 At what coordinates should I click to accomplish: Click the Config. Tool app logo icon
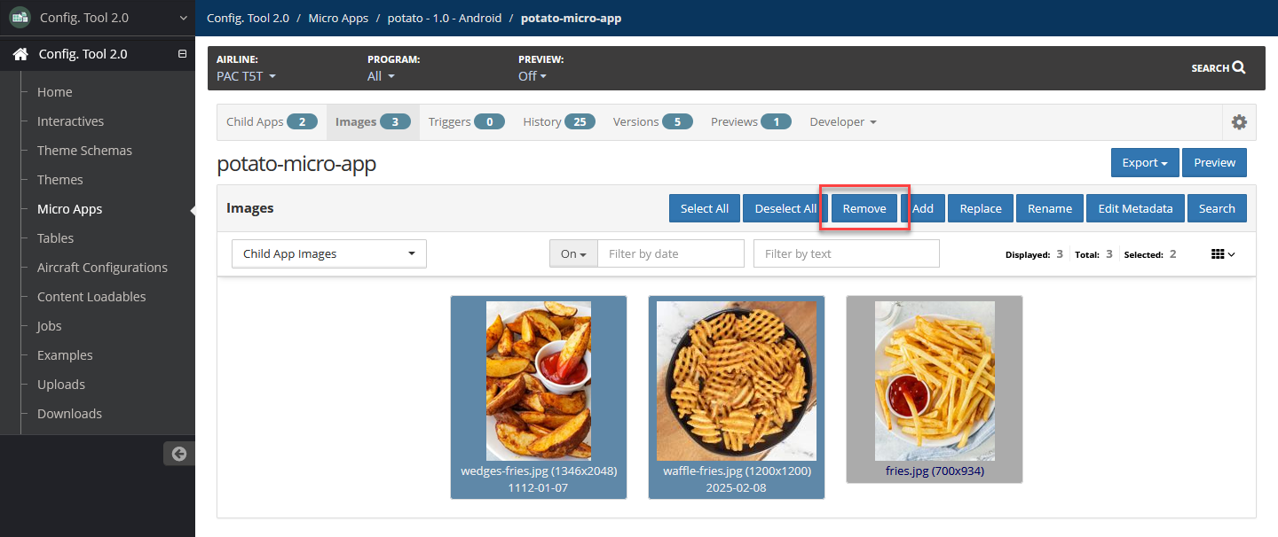(20, 17)
